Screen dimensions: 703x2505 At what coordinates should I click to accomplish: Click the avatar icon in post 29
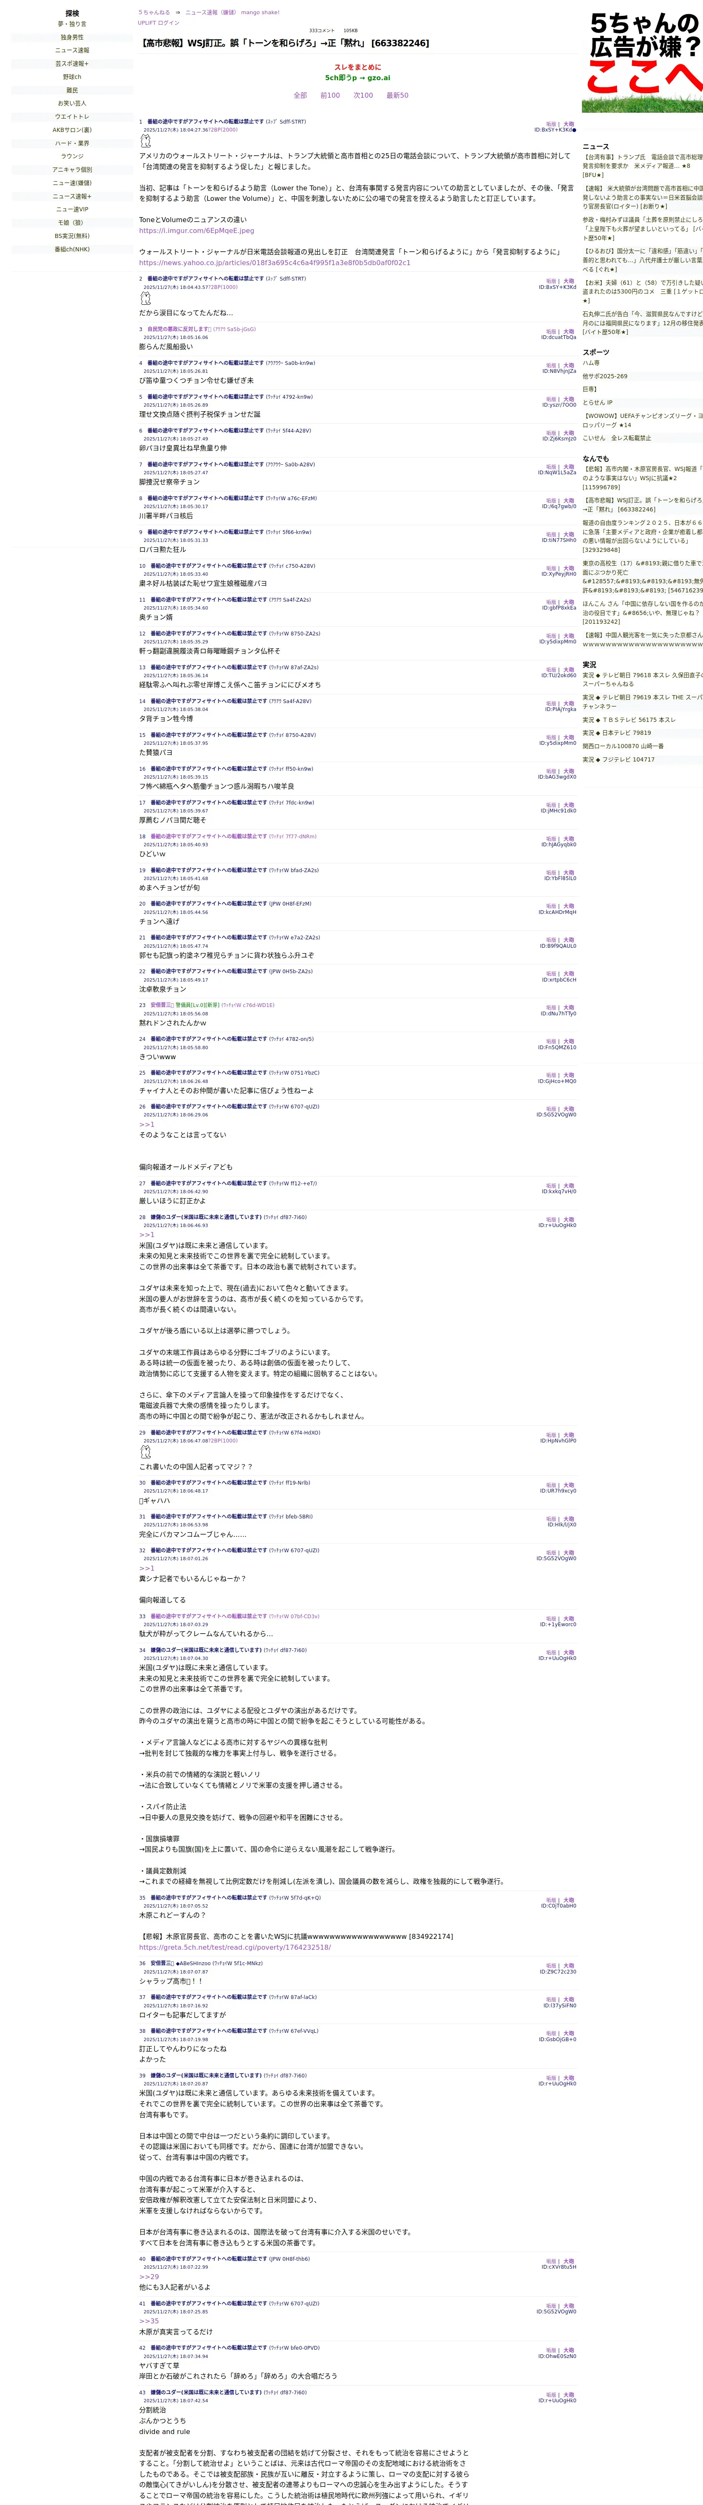145,1452
